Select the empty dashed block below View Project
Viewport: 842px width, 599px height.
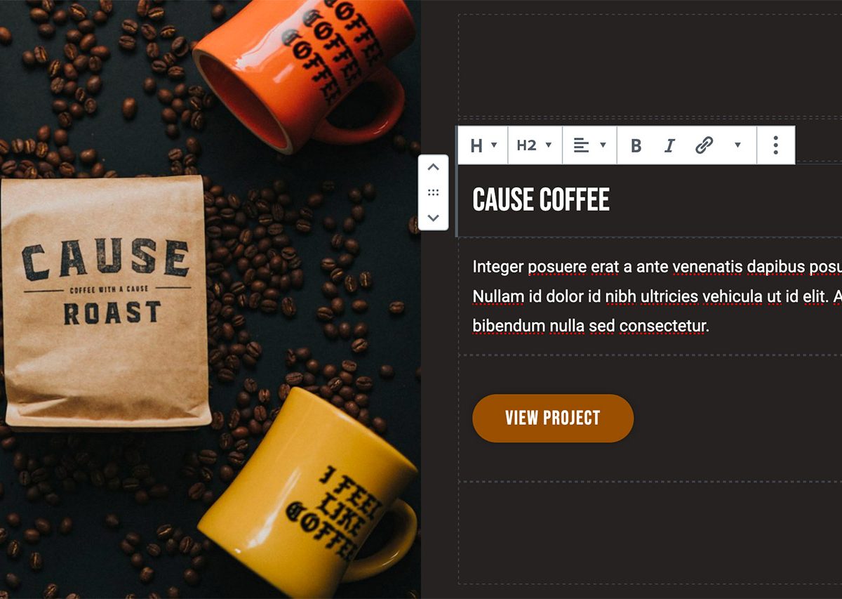650,533
